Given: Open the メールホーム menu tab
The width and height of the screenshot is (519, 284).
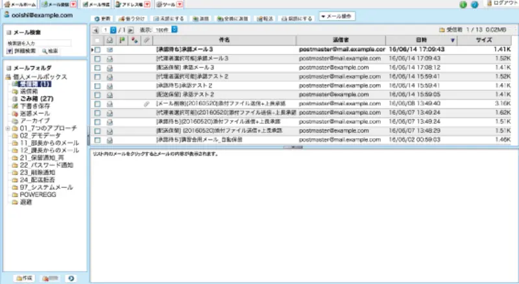Looking at the screenshot, I should pyautogui.click(x=20, y=5).
